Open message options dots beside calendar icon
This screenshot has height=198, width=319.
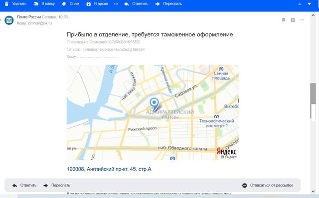tap(302, 20)
